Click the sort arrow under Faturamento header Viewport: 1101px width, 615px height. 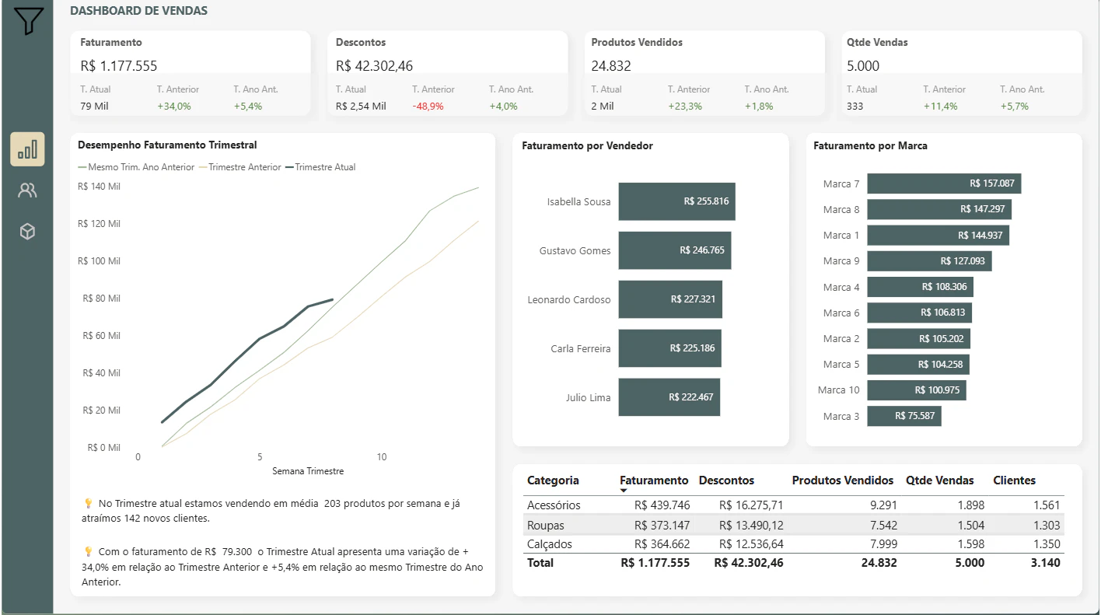(624, 491)
